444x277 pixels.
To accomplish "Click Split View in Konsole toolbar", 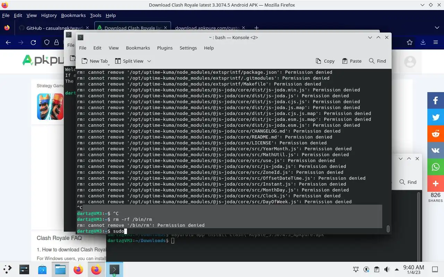I will (129, 61).
